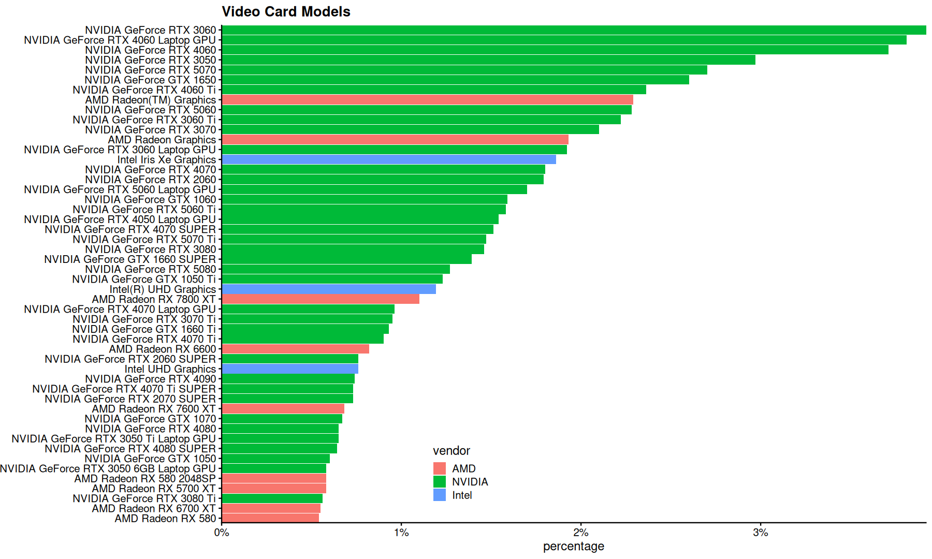
Task: Click the vendor legend heading
Action: (452, 451)
